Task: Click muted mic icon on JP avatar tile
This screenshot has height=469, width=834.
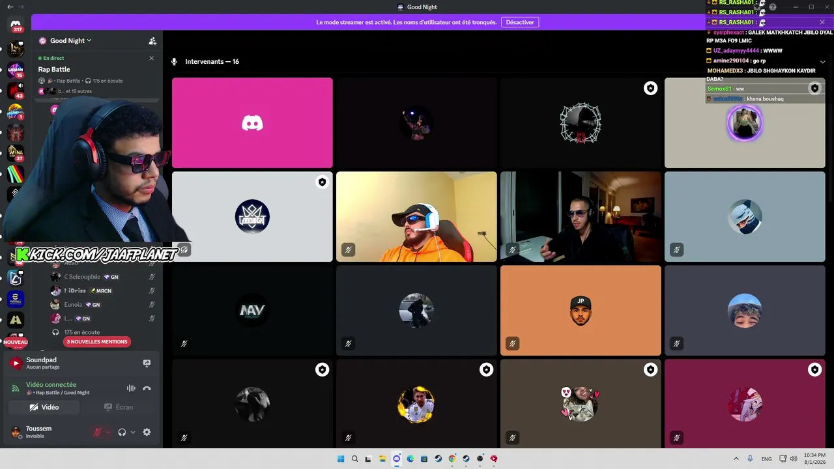Action: [x=513, y=343]
